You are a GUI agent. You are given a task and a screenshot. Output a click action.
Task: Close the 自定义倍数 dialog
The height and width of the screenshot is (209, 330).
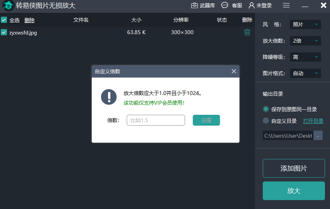click(234, 71)
